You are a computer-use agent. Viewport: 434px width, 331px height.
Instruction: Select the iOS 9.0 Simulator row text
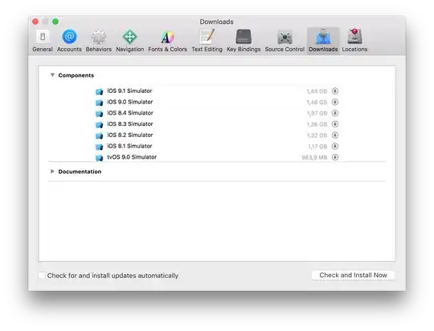coord(130,102)
